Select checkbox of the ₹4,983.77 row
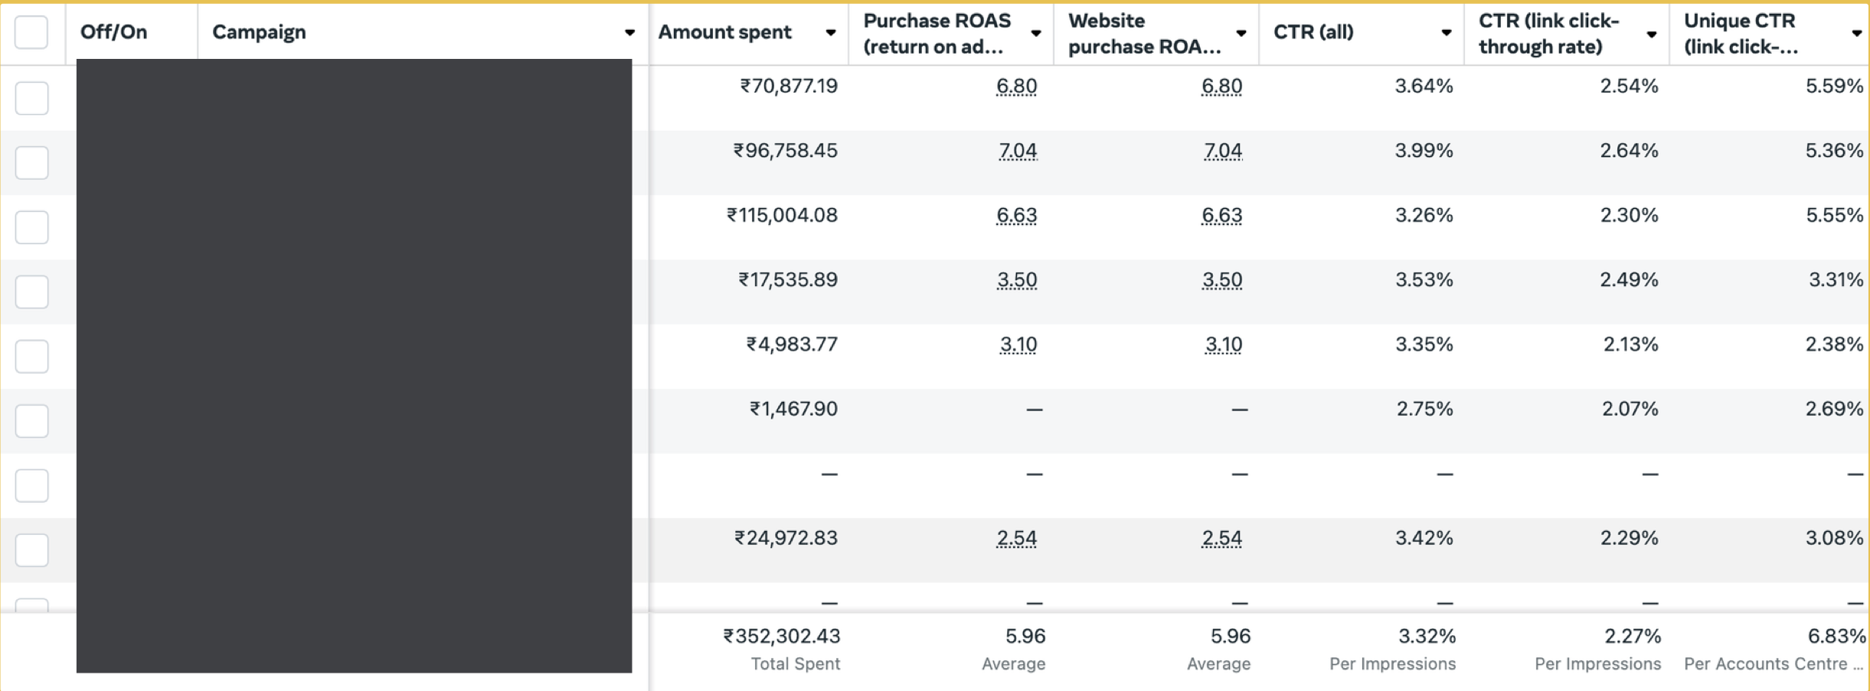 pyautogui.click(x=31, y=356)
